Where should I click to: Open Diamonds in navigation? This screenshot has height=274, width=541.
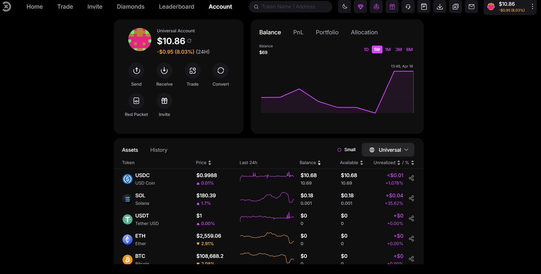(131, 7)
